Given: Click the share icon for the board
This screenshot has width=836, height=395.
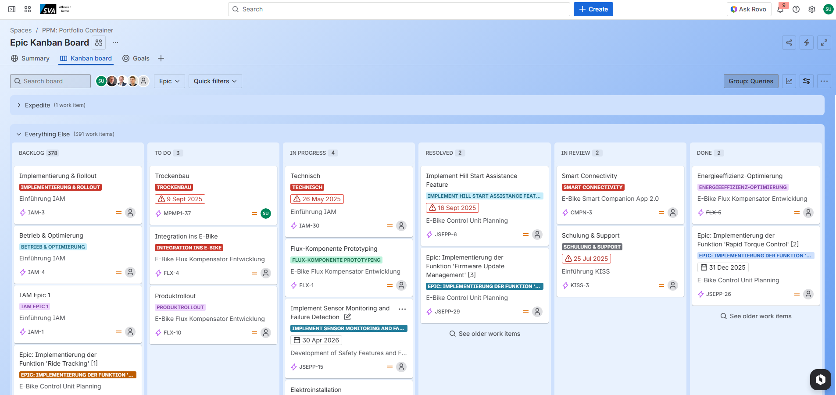Looking at the screenshot, I should (789, 43).
